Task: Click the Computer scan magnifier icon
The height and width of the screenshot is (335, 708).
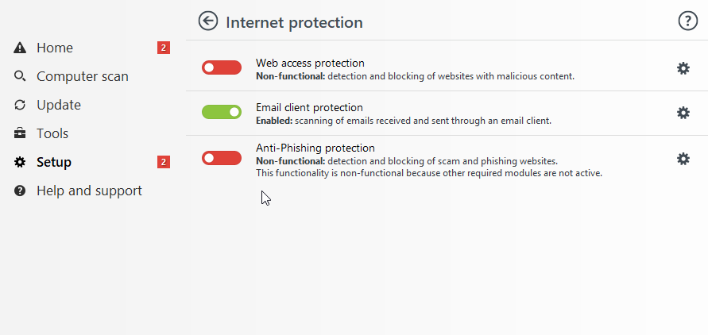Action: pyautogui.click(x=20, y=76)
